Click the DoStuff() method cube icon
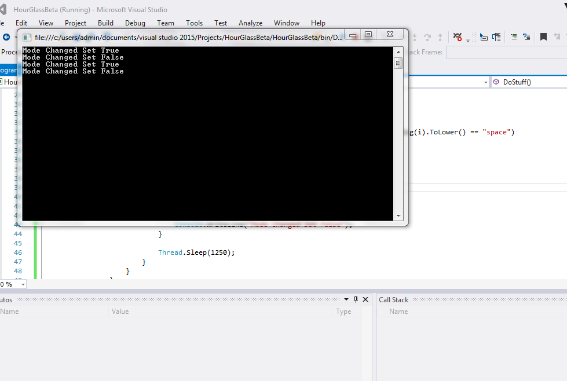 coord(496,82)
